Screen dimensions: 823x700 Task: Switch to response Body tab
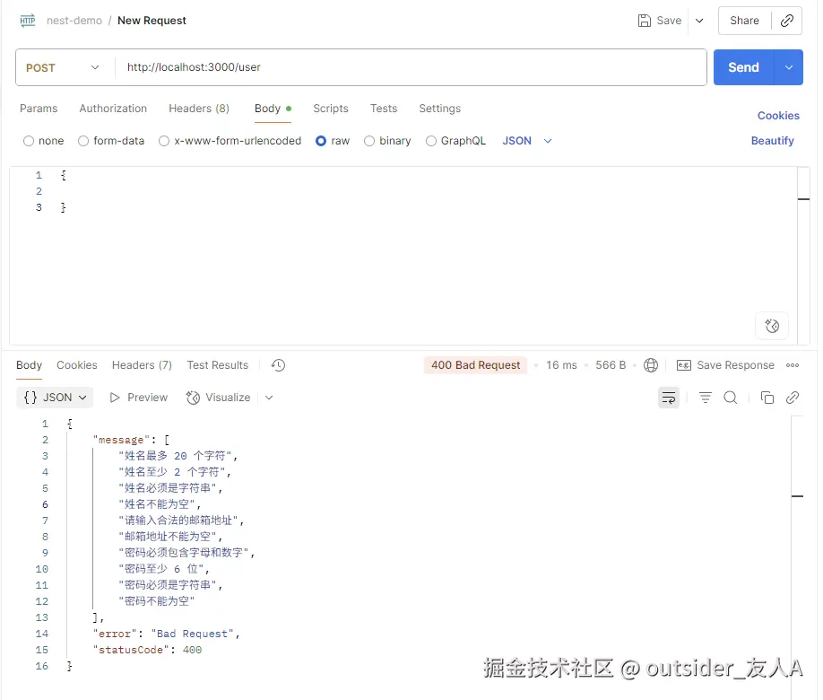29,365
